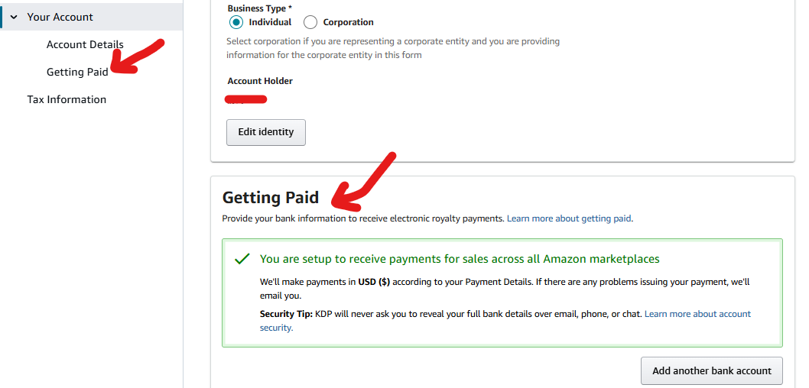Screen dimensions: 809x388
Task: Collapse the Your Account chevron
Action: pos(14,17)
